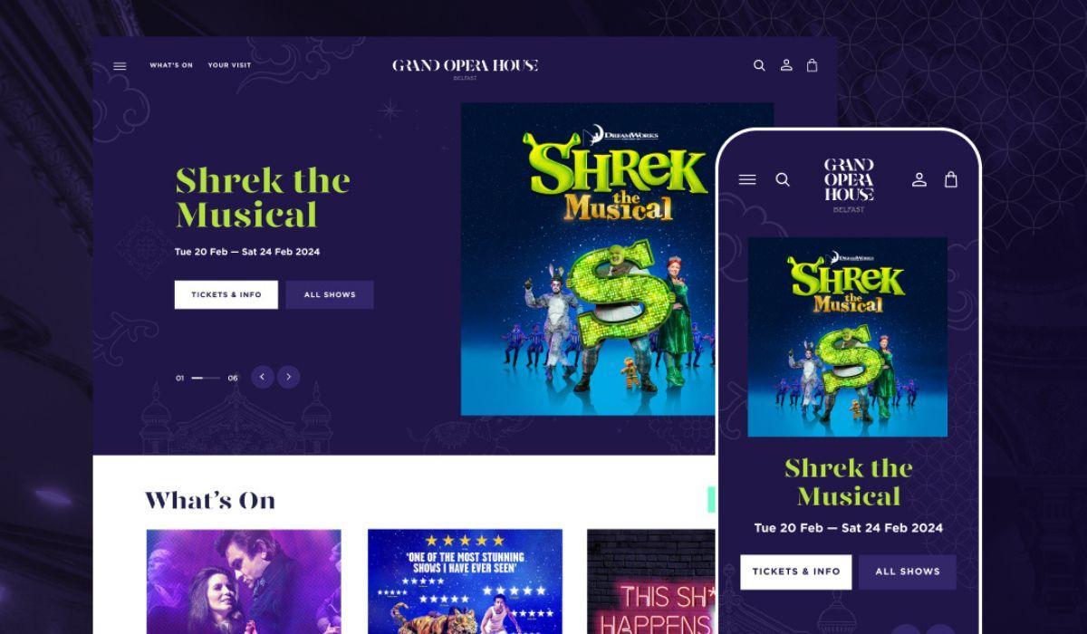Tap mobile All Shows button
This screenshot has width=1087, height=634.
(908, 572)
